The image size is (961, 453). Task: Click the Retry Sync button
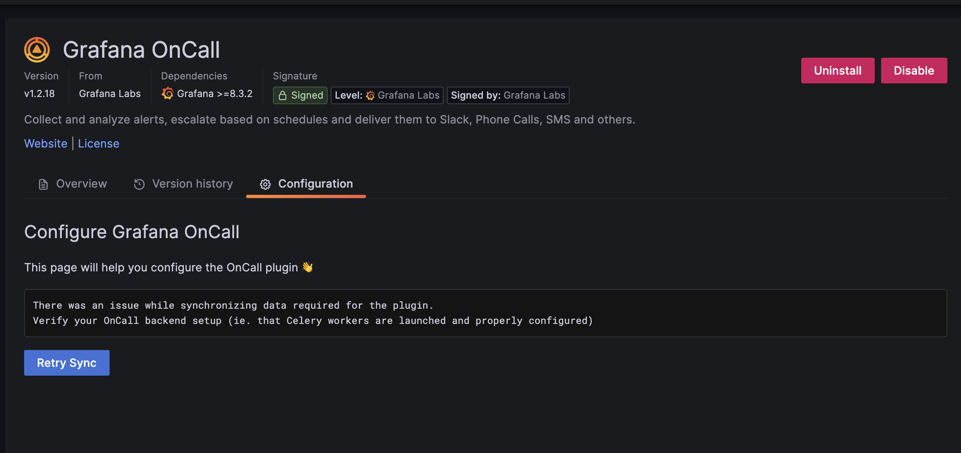coord(67,362)
